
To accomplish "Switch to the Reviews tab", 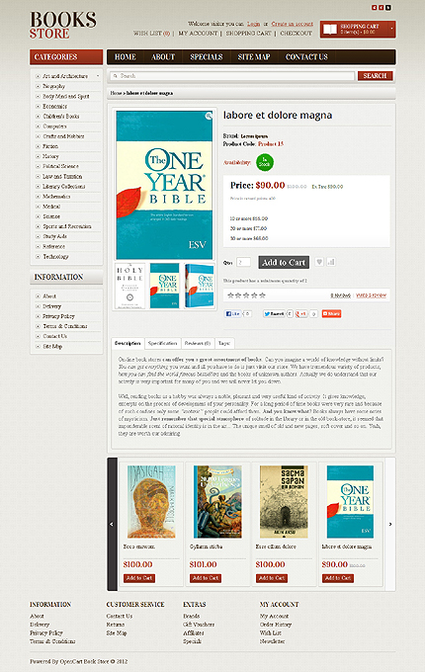I will click(198, 343).
